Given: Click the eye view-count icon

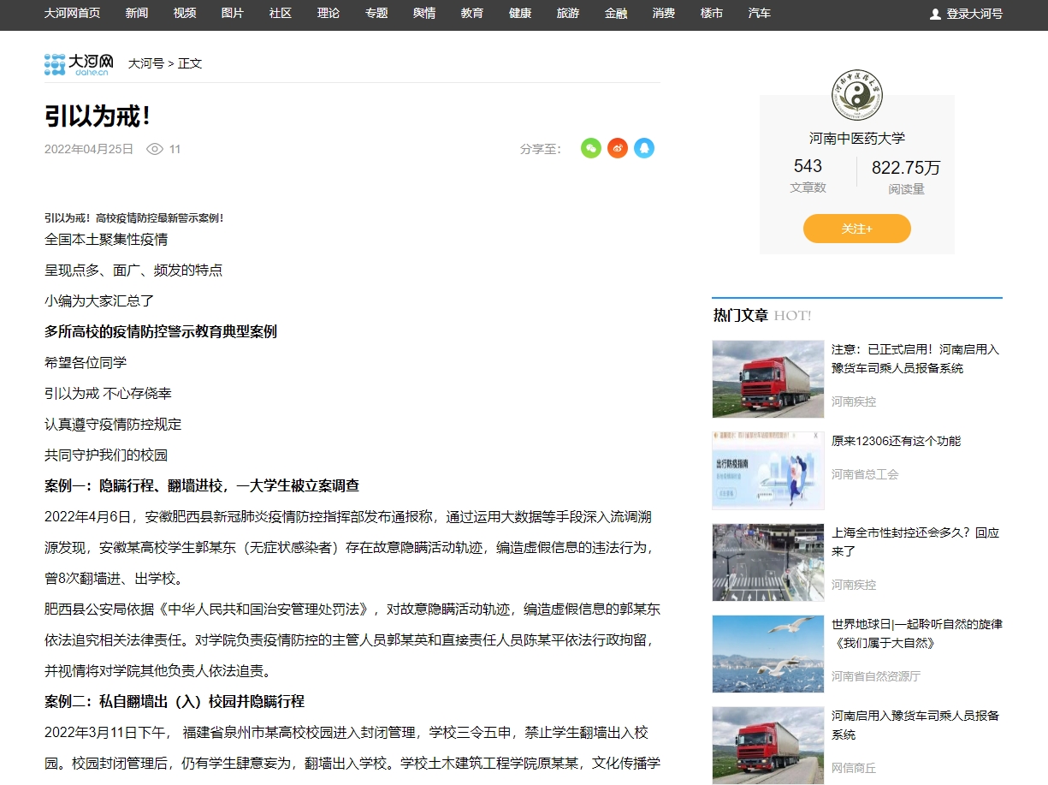Looking at the screenshot, I should 155,149.
